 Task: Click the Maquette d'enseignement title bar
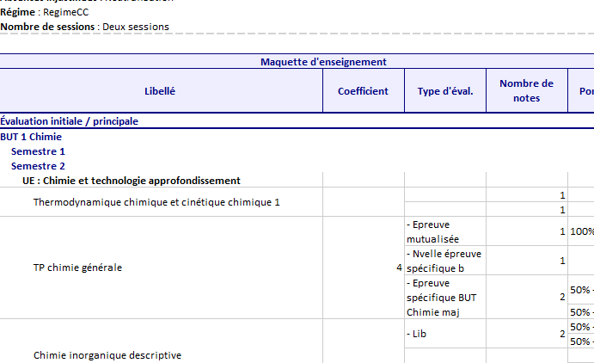click(322, 61)
